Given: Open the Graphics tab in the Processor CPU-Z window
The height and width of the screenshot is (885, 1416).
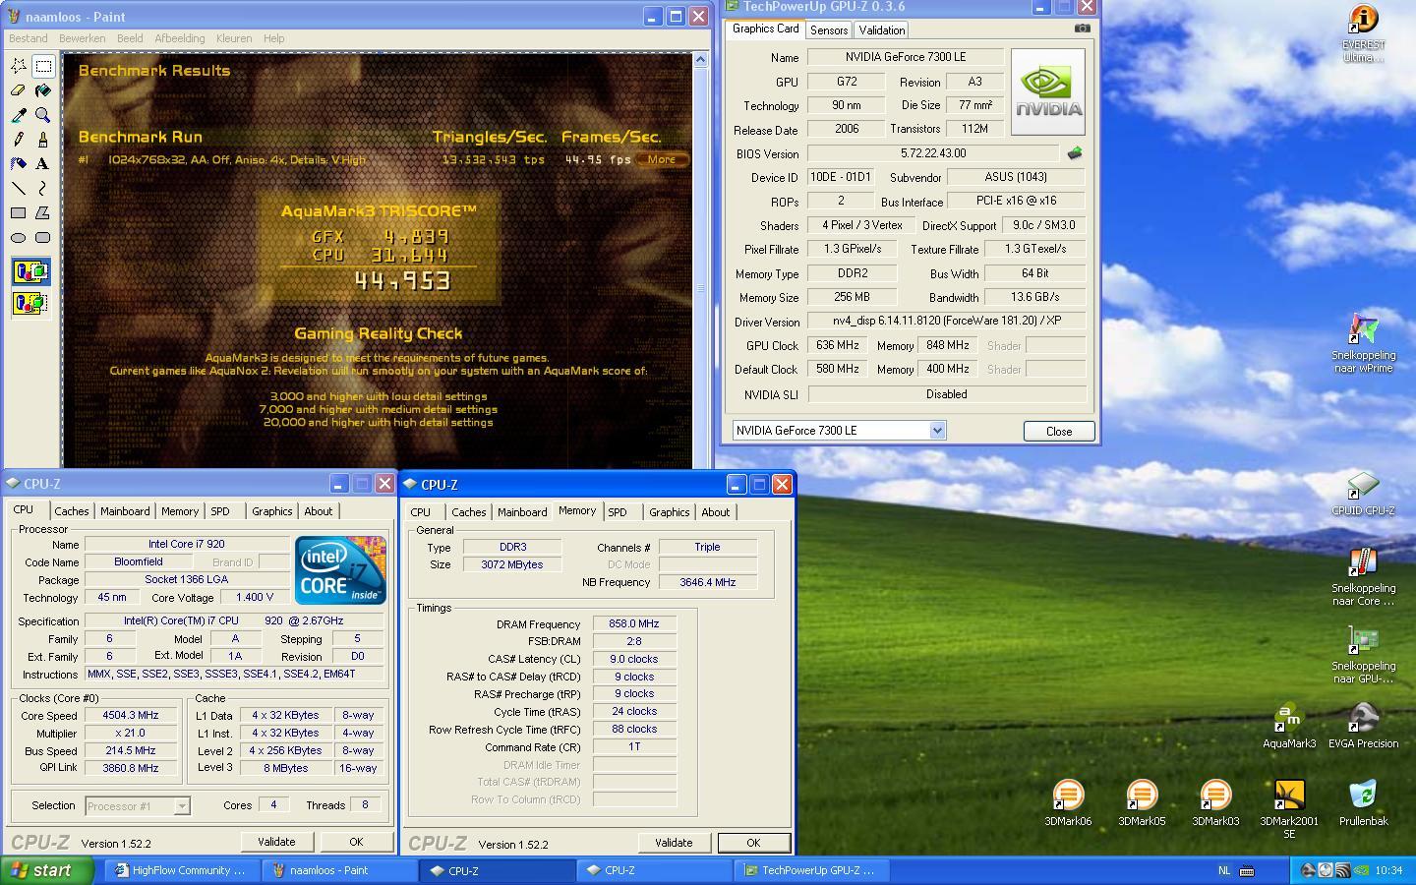Looking at the screenshot, I should [x=272, y=511].
